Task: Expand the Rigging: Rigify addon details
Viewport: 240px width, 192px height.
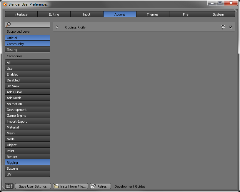Action: pos(57,27)
